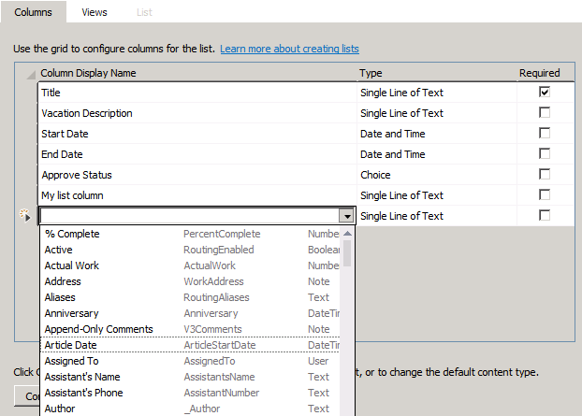
Task: Collapse the column name dropdown arrow
Action: pos(347,216)
